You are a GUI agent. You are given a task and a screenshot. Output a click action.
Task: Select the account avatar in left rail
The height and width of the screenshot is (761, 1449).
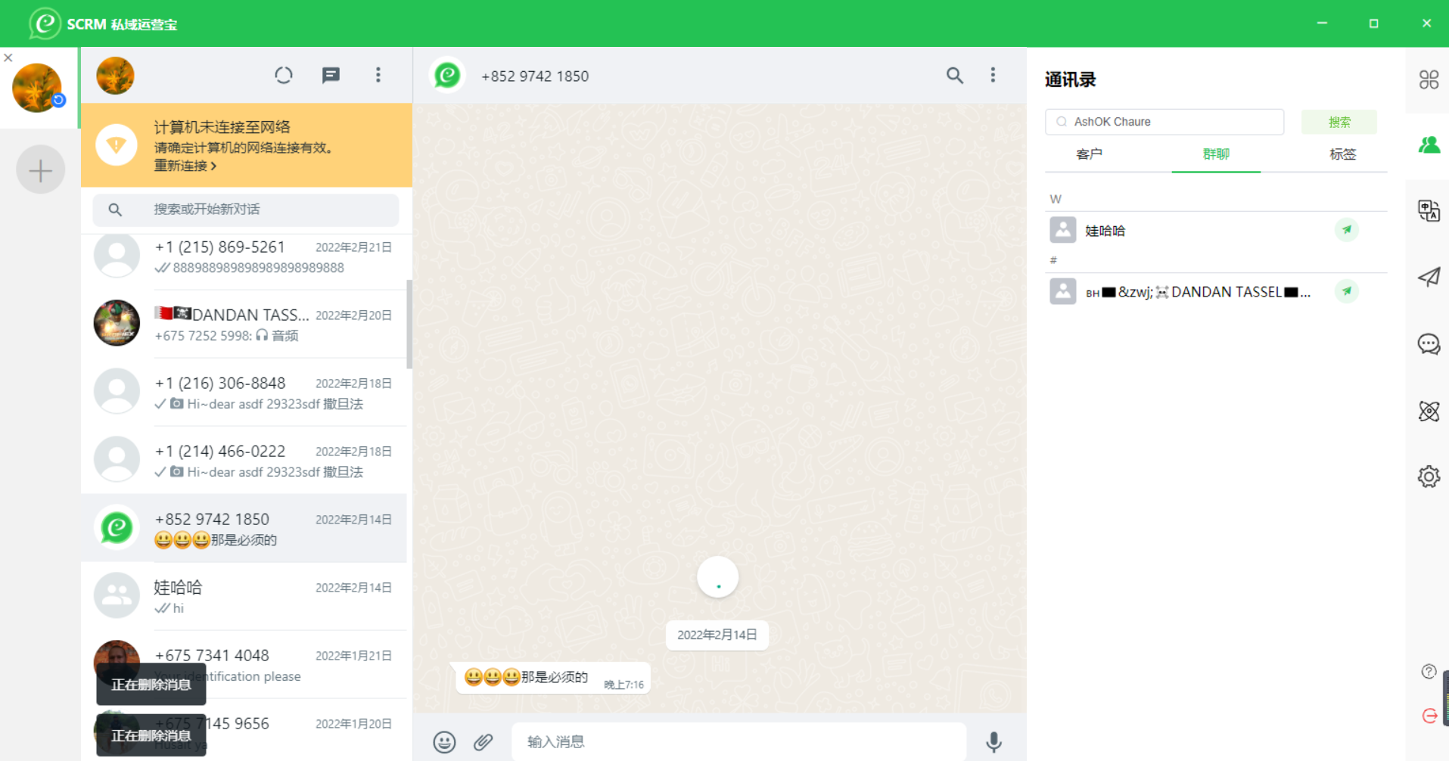[x=37, y=88]
